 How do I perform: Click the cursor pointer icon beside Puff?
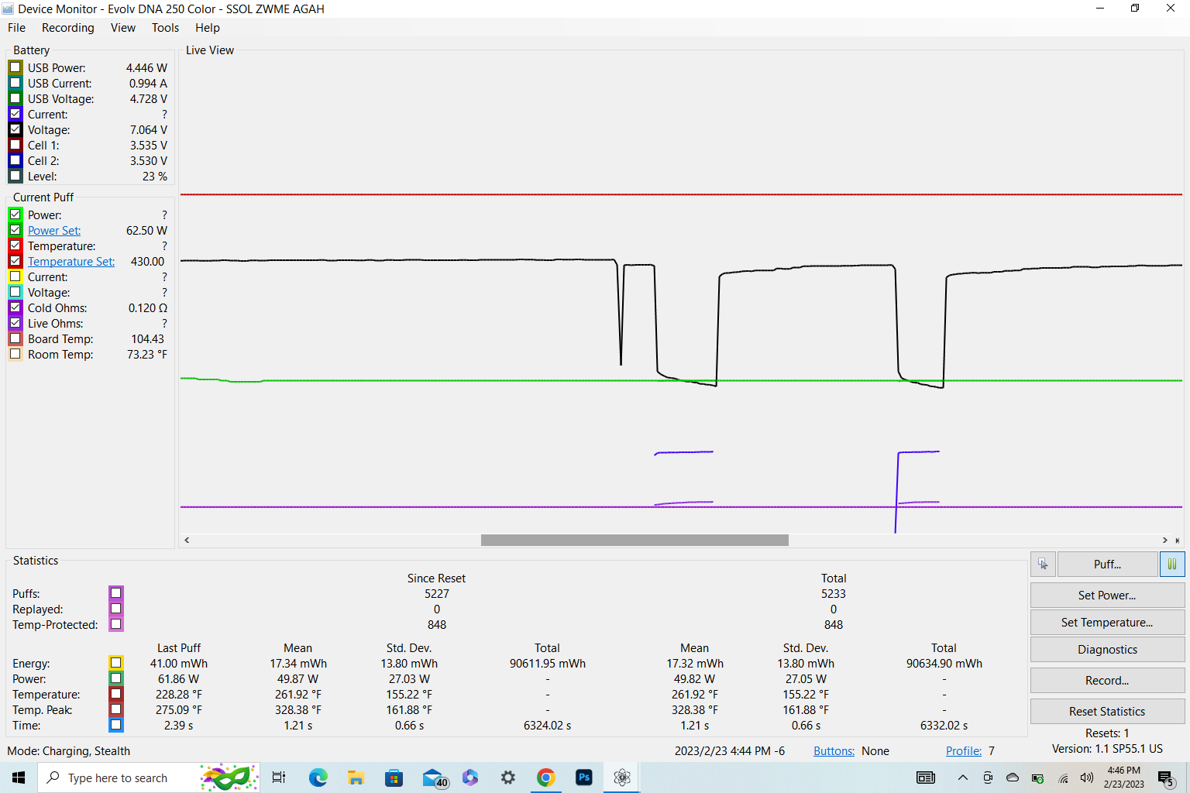coord(1043,565)
